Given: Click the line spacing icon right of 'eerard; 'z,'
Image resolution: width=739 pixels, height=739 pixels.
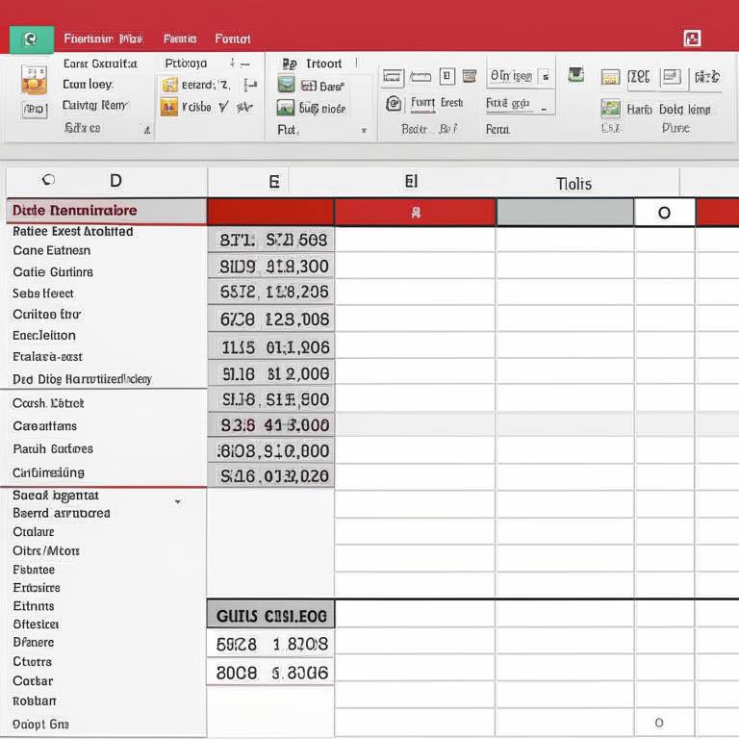Looking at the screenshot, I should pos(250,86).
